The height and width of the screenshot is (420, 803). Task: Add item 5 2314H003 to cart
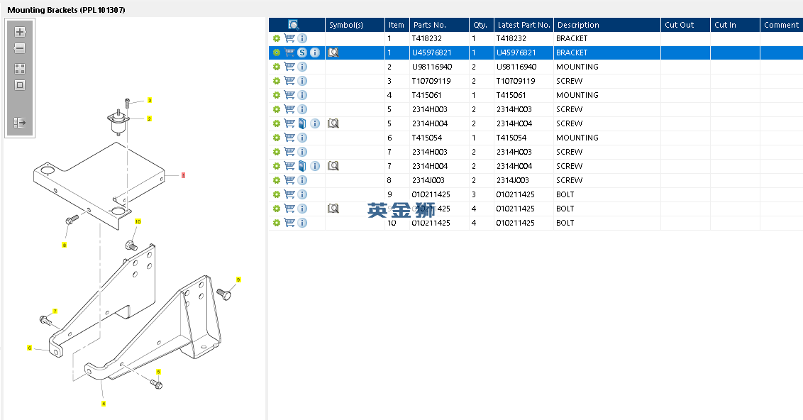[x=289, y=109]
